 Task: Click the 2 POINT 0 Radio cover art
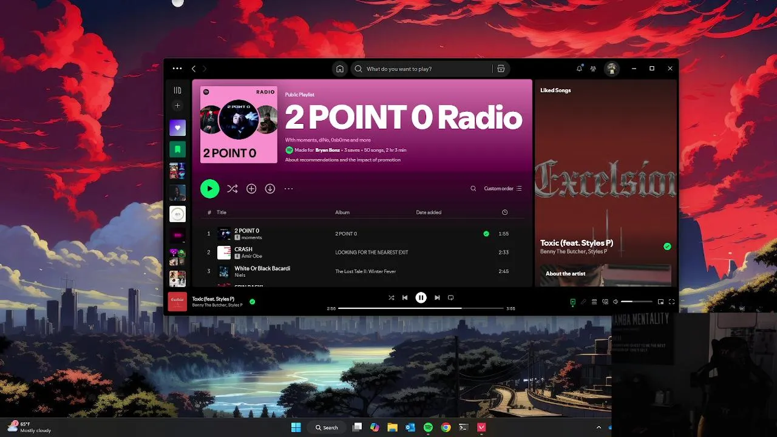pos(239,124)
